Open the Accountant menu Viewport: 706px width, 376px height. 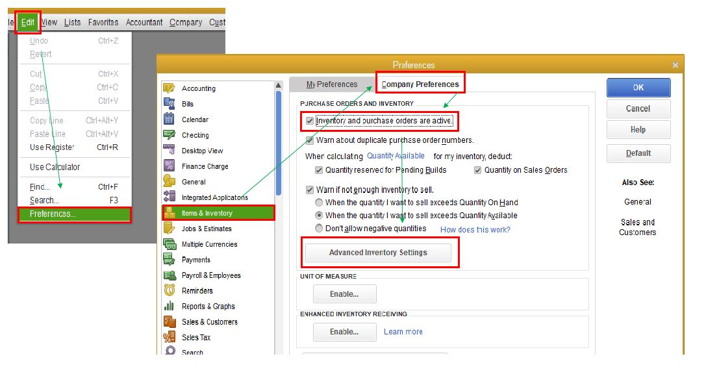[144, 22]
